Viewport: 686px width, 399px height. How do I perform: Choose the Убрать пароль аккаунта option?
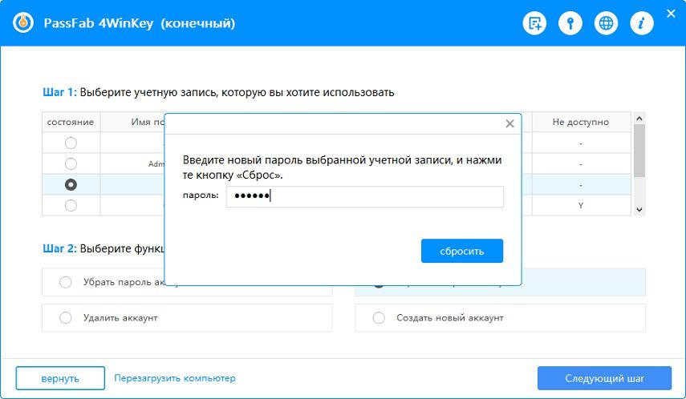(66, 282)
